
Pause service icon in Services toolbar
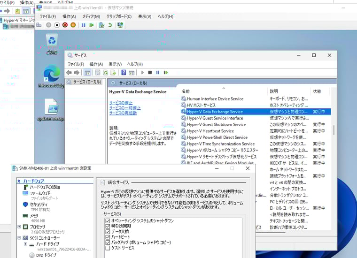point(157,73)
